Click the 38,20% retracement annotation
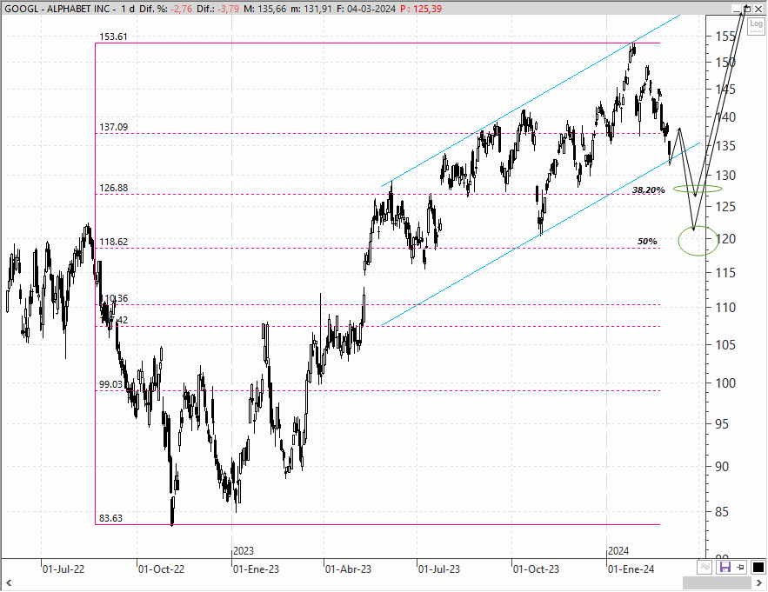 pos(649,190)
